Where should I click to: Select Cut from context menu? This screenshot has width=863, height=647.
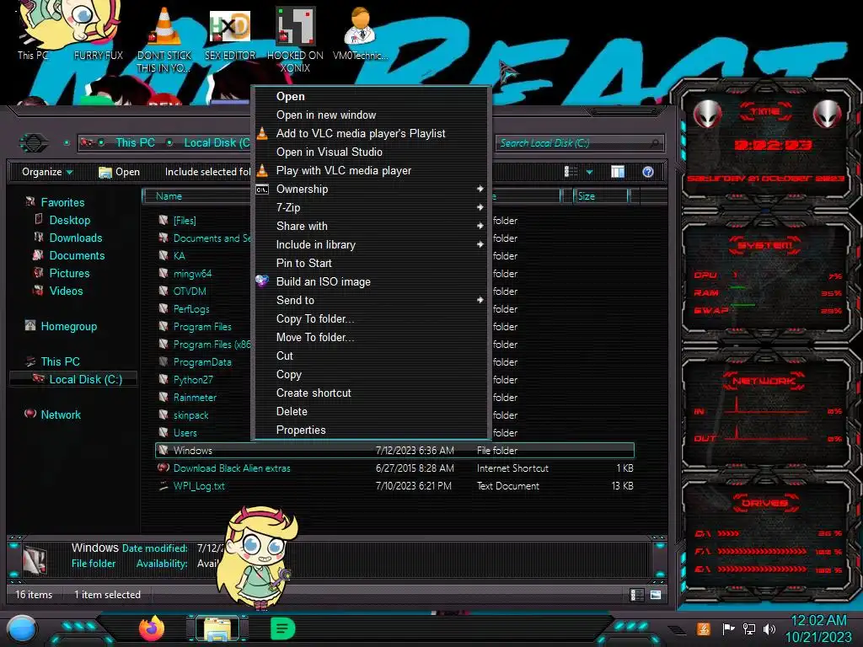pyautogui.click(x=370, y=356)
